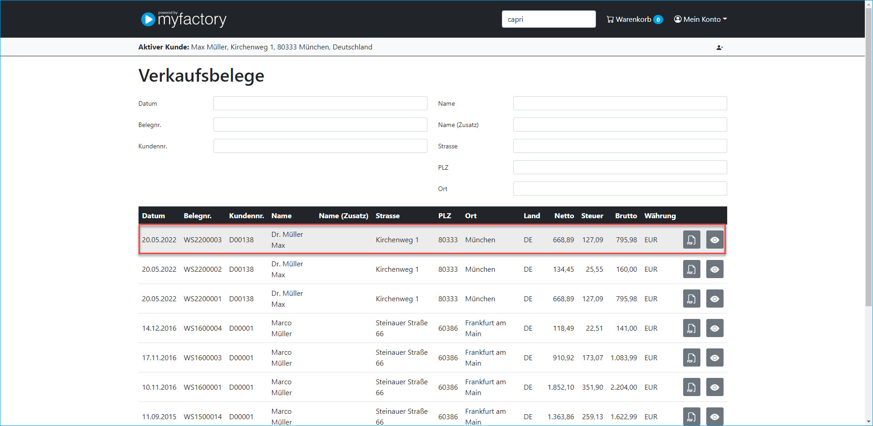Click the capri search field

(x=549, y=19)
